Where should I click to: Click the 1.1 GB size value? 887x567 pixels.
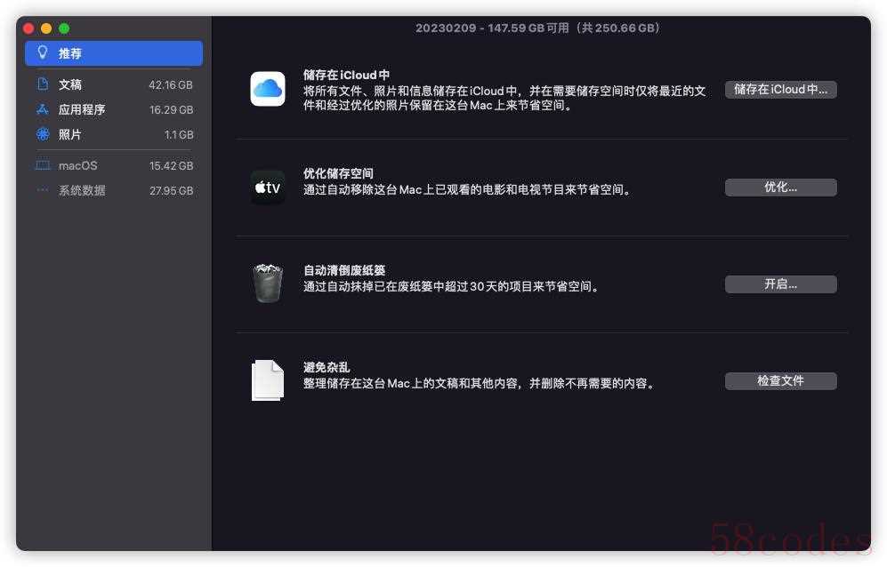(x=179, y=134)
